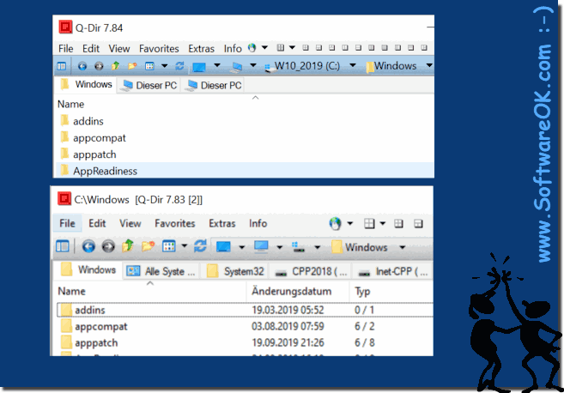The height and width of the screenshot is (393, 564).
Task: Click computer monitor icon in Q-Dir 7.83 address bar
Action: 261,246
